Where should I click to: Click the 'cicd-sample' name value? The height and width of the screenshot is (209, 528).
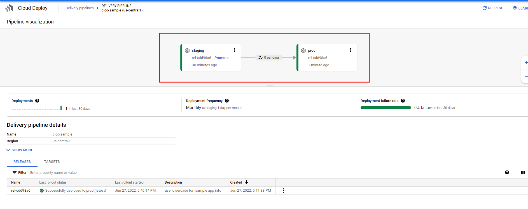click(62, 134)
